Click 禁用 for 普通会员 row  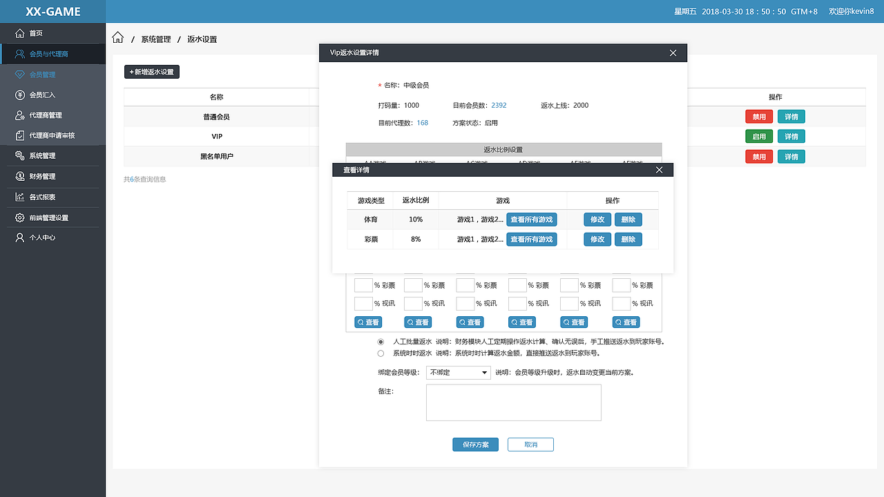click(759, 117)
